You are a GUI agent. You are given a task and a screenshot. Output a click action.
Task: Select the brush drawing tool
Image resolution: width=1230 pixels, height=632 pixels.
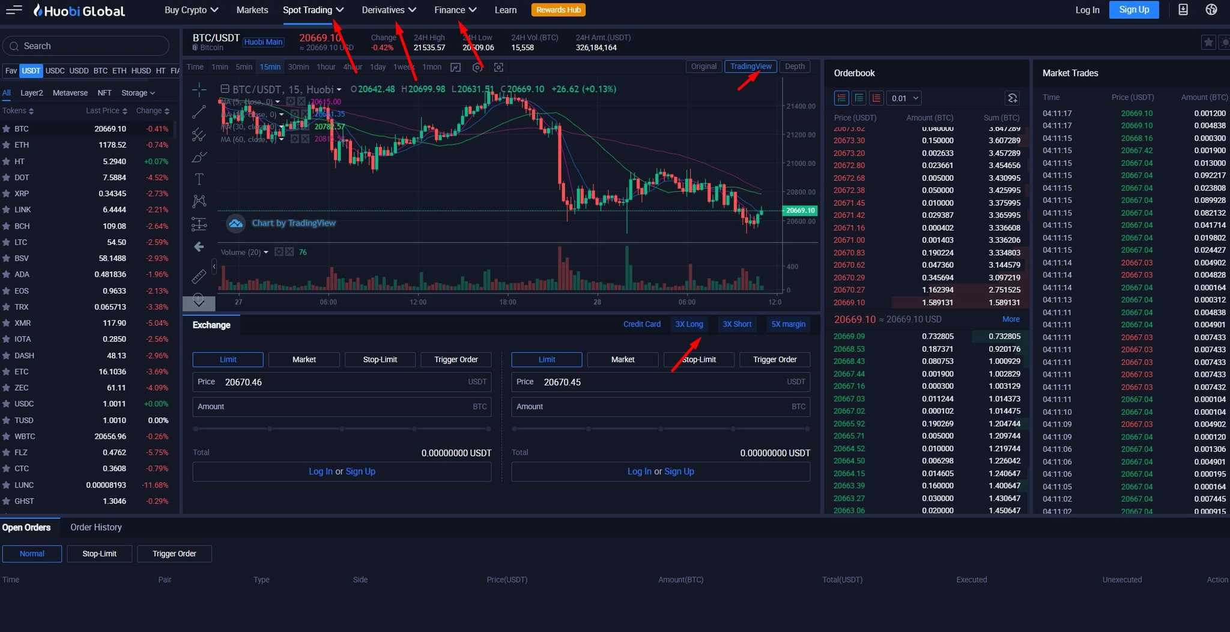199,157
